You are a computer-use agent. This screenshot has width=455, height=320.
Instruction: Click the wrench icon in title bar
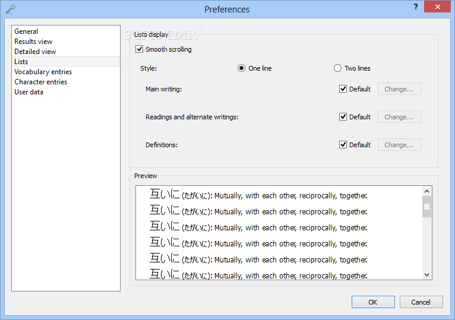(11, 9)
